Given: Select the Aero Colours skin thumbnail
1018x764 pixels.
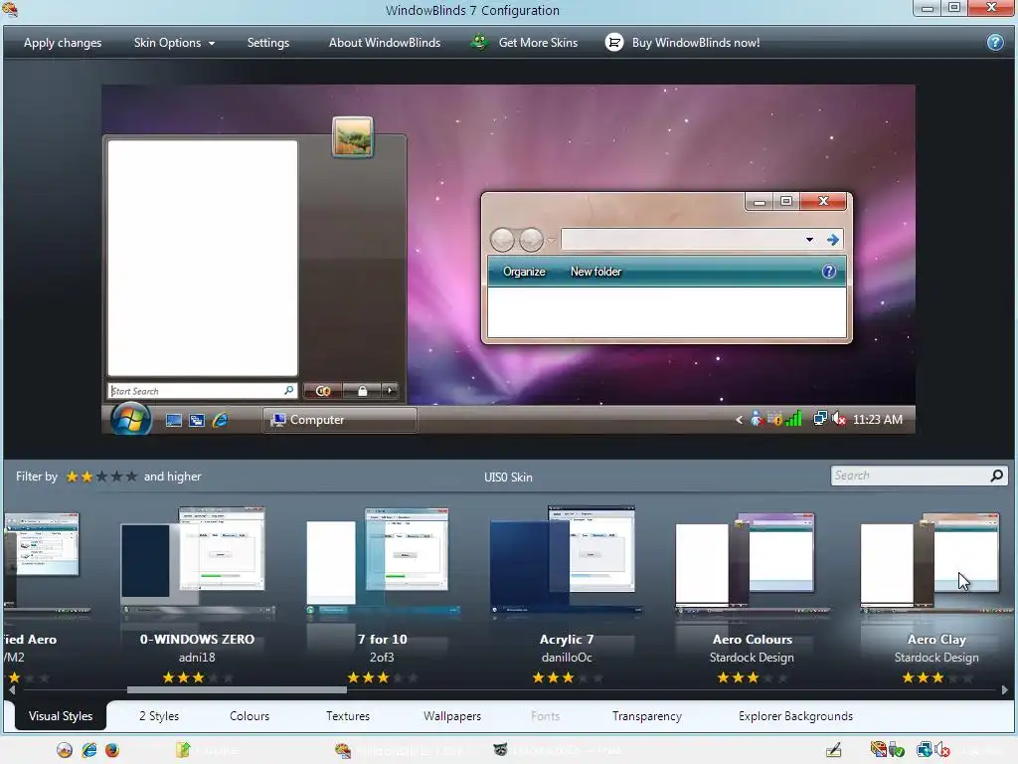Looking at the screenshot, I should point(752,563).
